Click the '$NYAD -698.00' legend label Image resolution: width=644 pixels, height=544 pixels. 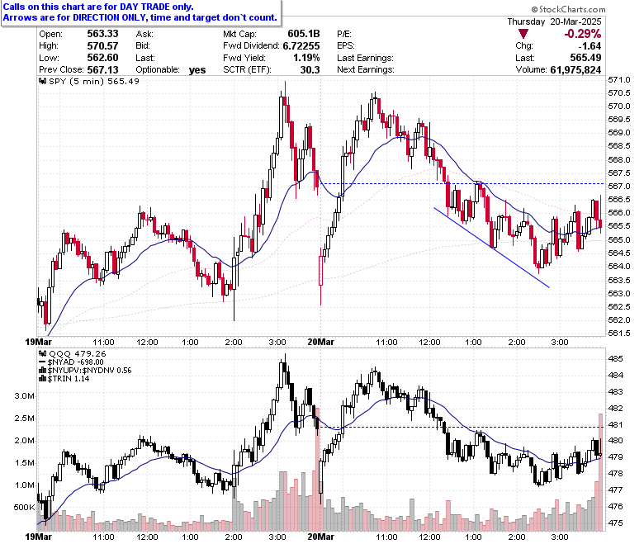pyautogui.click(x=76, y=362)
